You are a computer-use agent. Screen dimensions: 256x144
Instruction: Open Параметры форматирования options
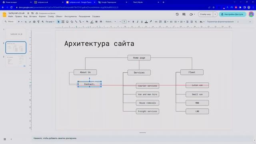220,22
